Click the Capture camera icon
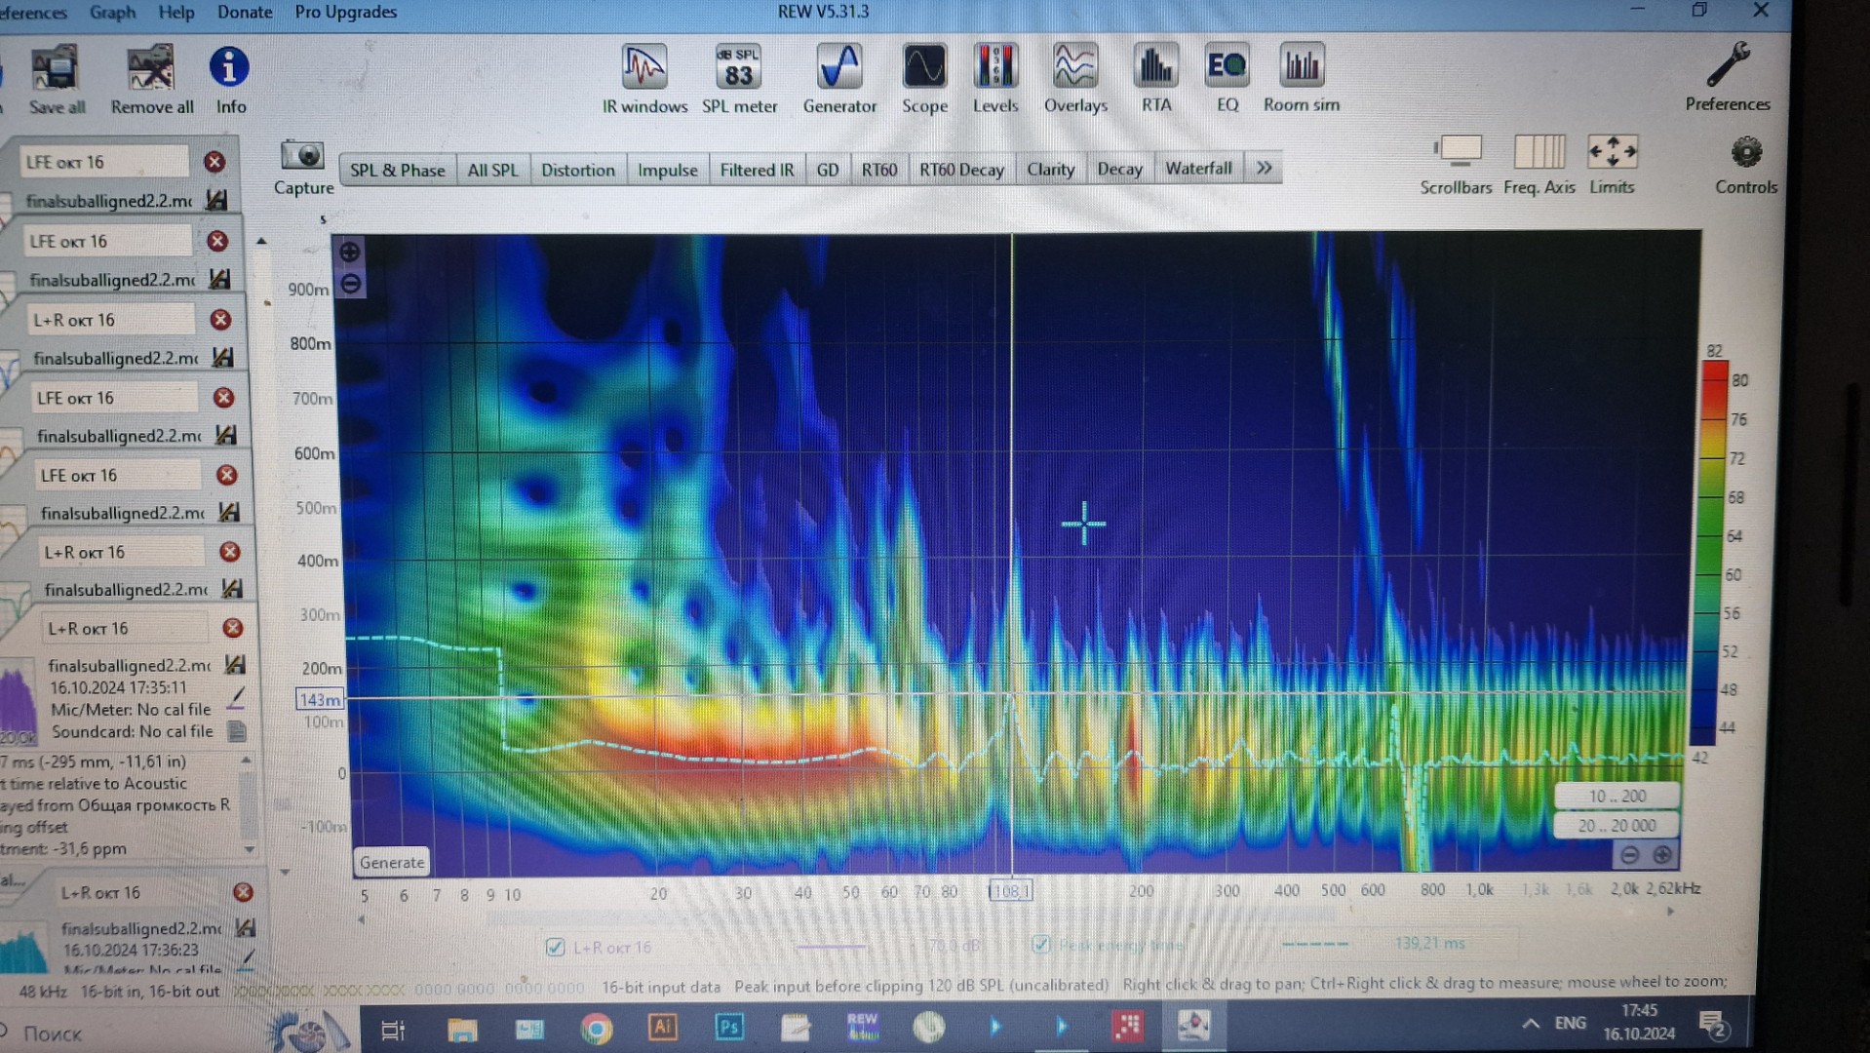This screenshot has width=1870, height=1053. [x=302, y=156]
